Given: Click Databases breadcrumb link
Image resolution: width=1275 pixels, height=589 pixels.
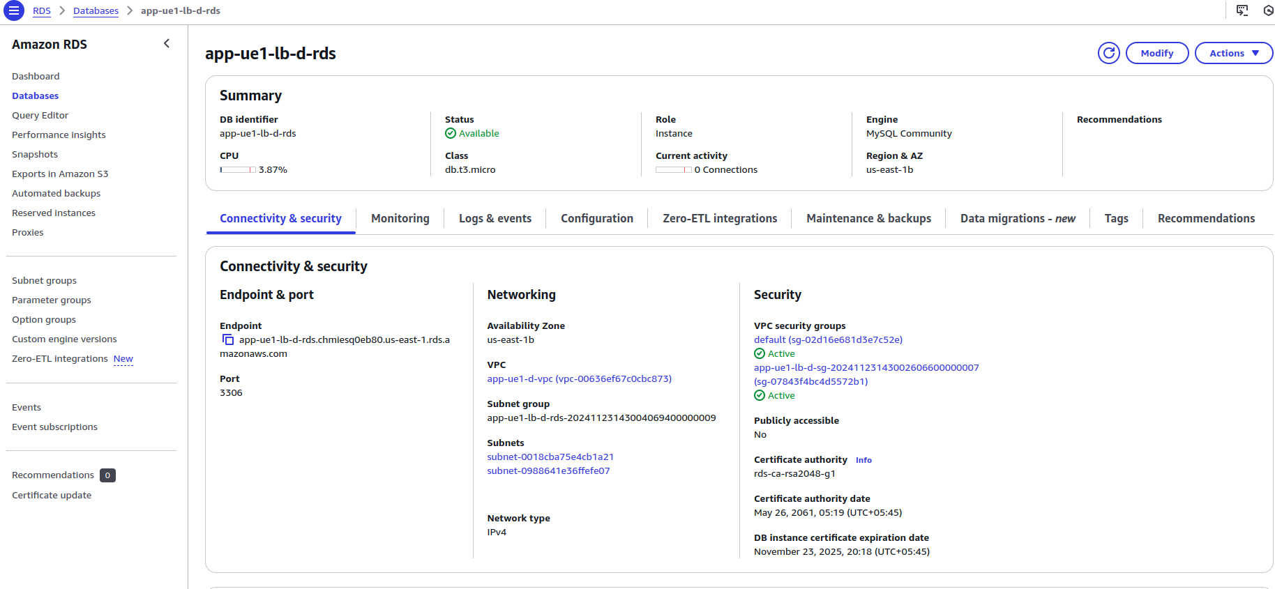Looking at the screenshot, I should click(96, 10).
